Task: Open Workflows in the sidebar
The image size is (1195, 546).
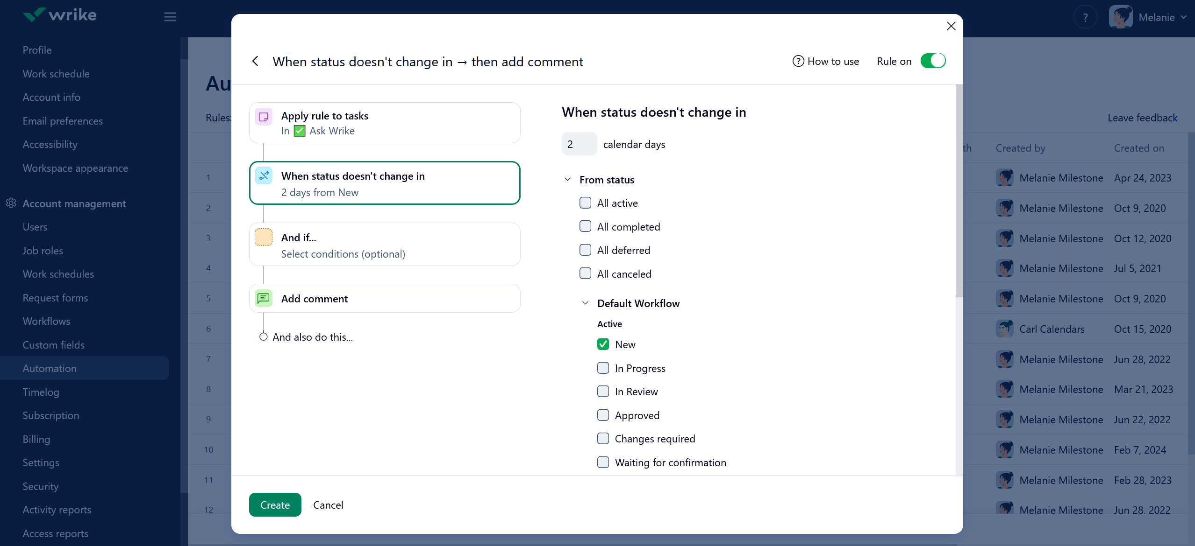Action: [x=46, y=321]
